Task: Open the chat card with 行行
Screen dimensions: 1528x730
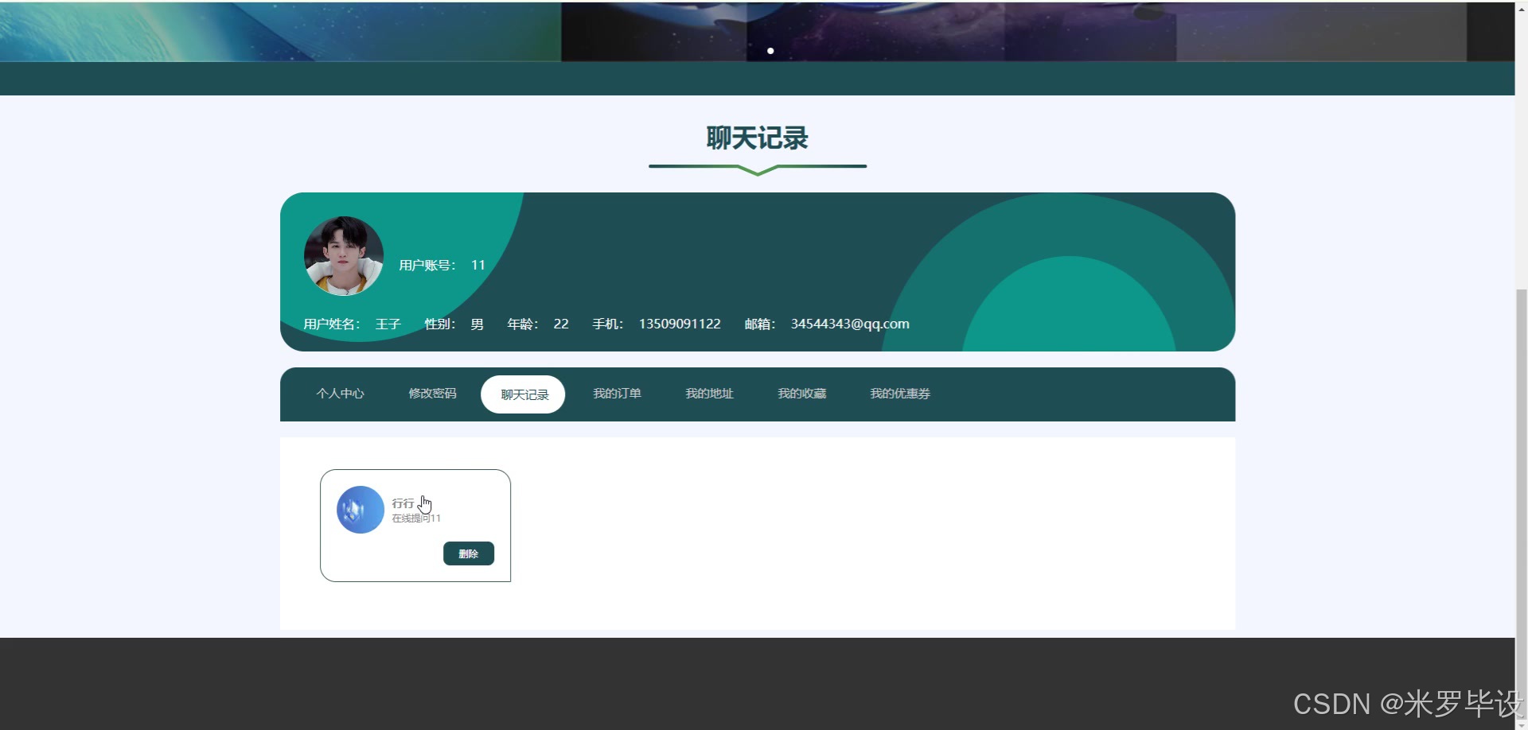Action: (x=415, y=525)
